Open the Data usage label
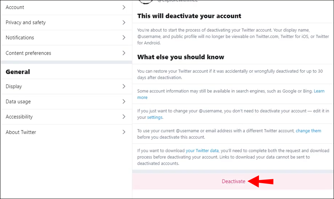 pos(18,102)
